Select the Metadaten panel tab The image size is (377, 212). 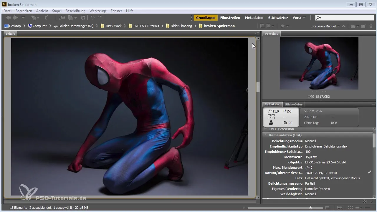point(272,104)
